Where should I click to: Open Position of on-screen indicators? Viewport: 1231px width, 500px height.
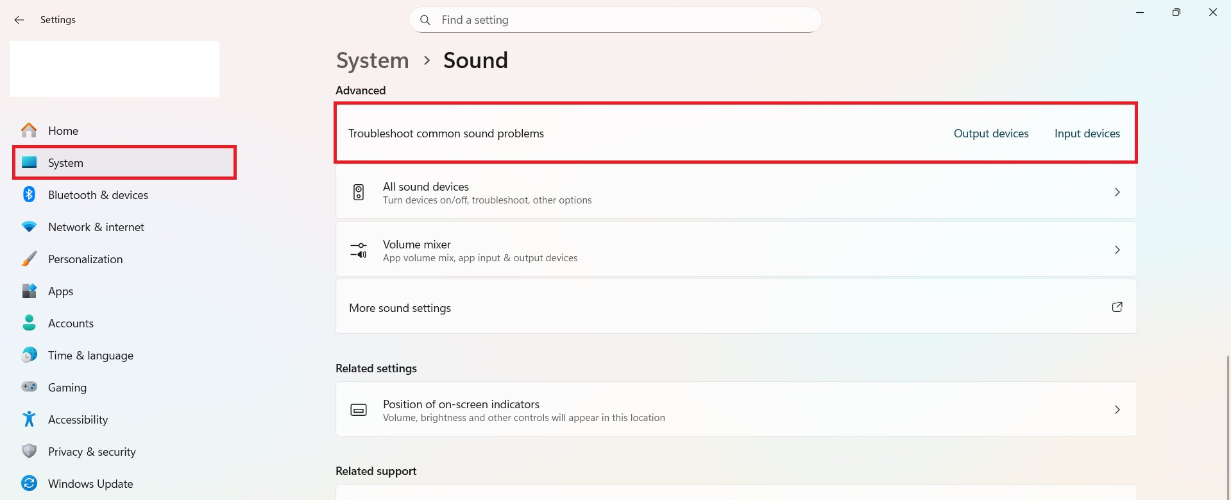(735, 409)
